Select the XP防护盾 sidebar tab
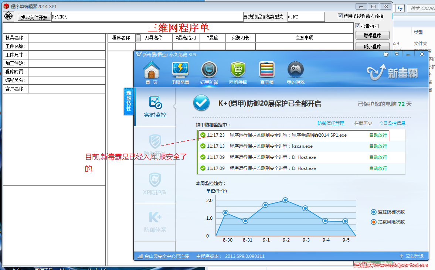The width and height of the screenshot is (435, 270). (155, 184)
